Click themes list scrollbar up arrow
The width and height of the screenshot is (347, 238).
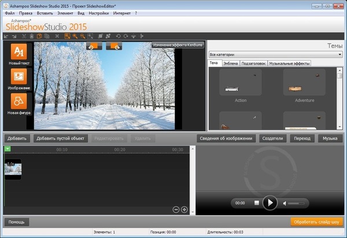339,70
